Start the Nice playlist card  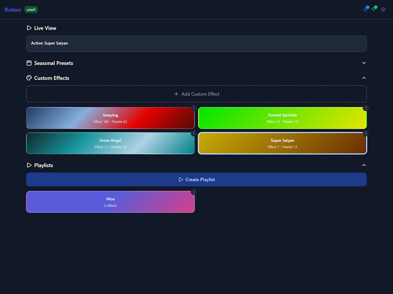pos(110,202)
